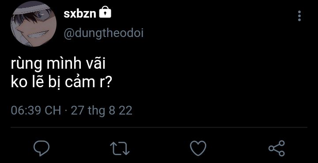Open the sxbzn profile avatar picture
This screenshot has width=318, height=163.
pos(34,24)
